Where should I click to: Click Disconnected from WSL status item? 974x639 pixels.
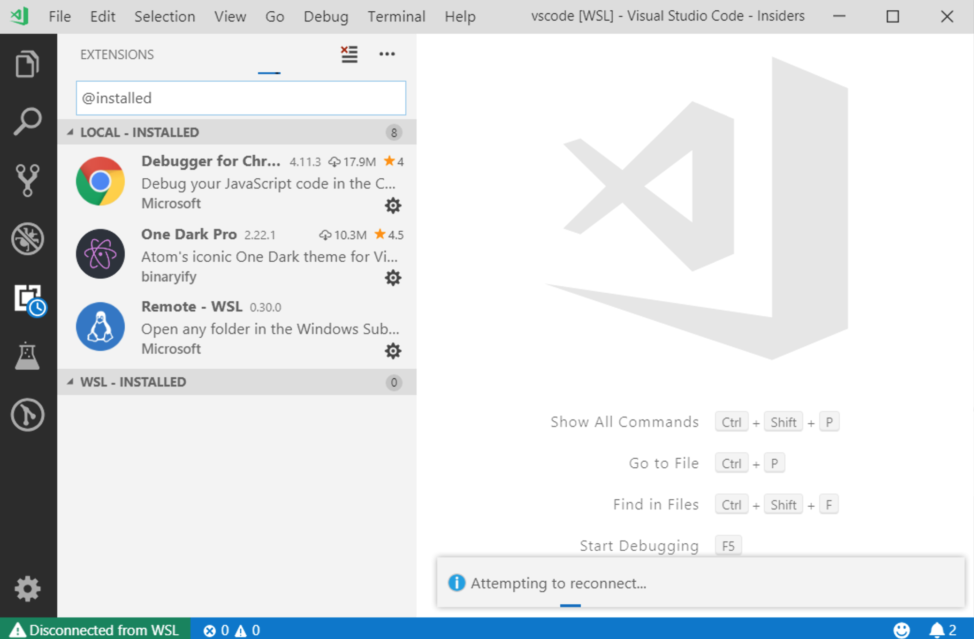click(94, 630)
